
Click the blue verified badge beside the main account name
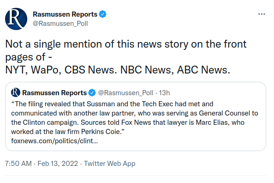pyautogui.click(x=102, y=14)
